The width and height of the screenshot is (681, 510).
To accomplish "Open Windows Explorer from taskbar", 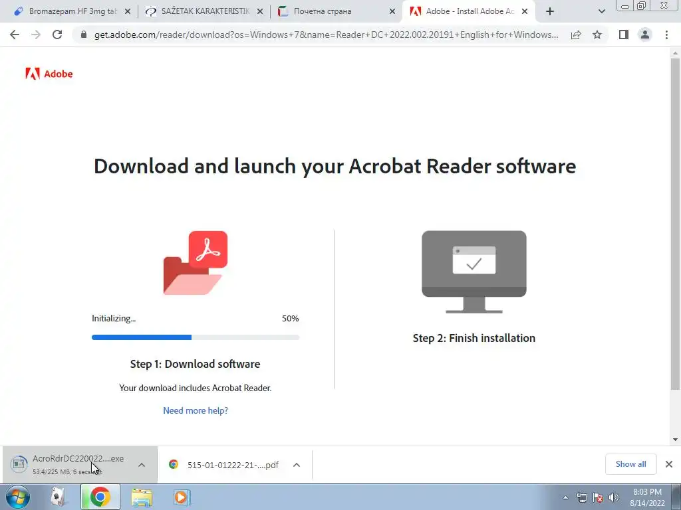I will click(142, 497).
